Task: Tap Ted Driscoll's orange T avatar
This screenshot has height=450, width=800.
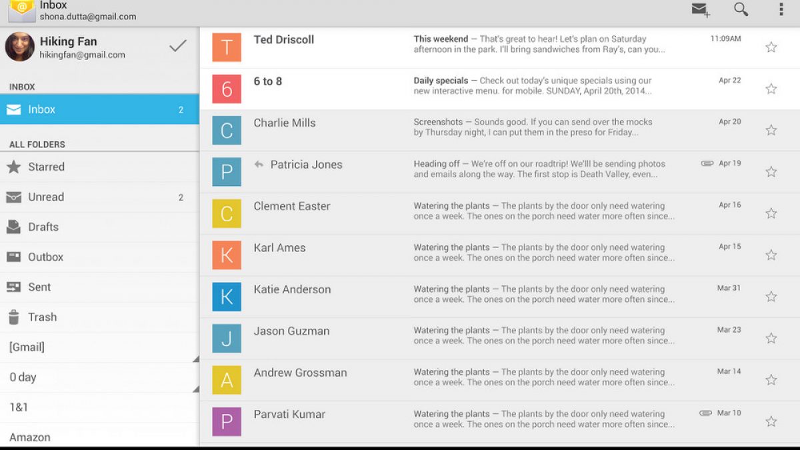Action: point(227,47)
